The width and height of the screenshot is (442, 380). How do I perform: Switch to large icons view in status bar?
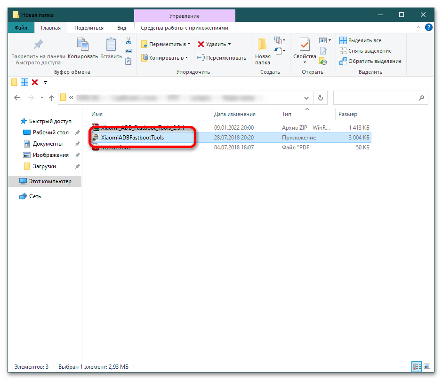pyautogui.click(x=427, y=366)
